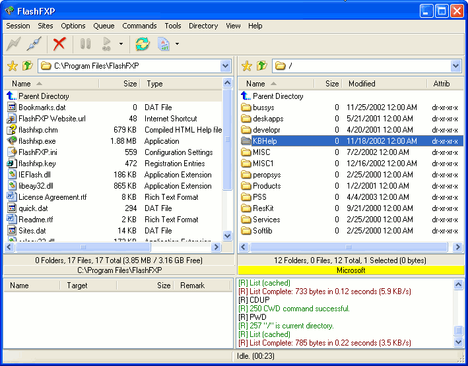Image resolution: width=468 pixels, height=366 pixels.
Task: Click the Connect lightning bolt toolbar icon
Action: click(x=14, y=44)
